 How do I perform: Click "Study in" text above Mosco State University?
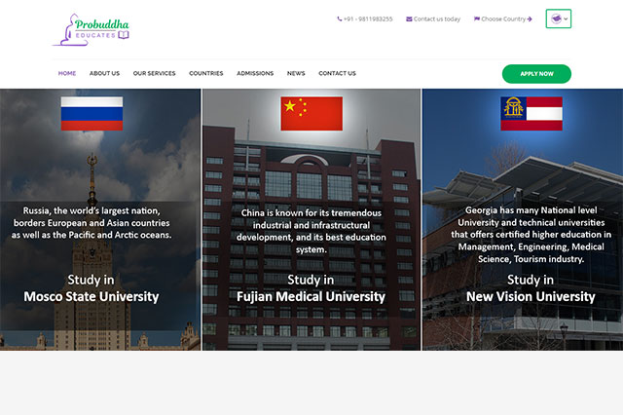click(x=91, y=280)
